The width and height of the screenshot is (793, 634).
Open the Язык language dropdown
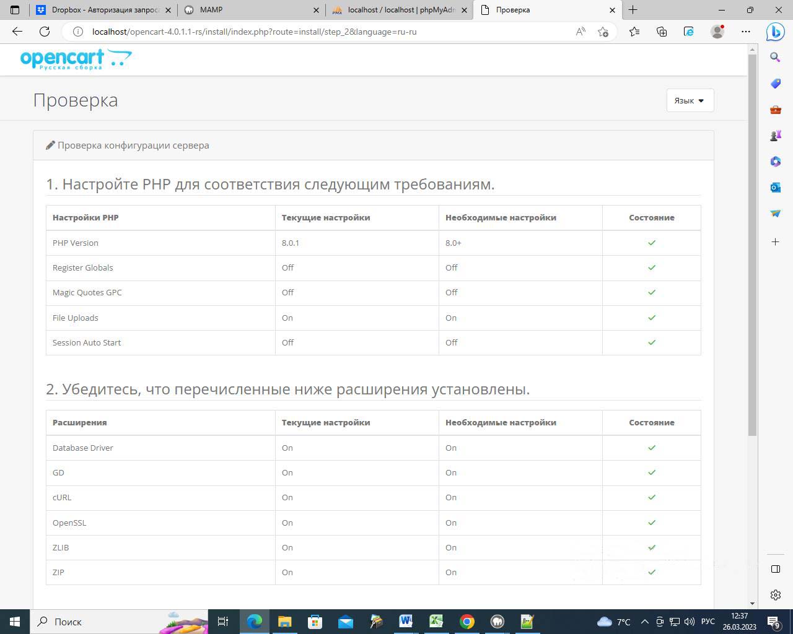690,100
